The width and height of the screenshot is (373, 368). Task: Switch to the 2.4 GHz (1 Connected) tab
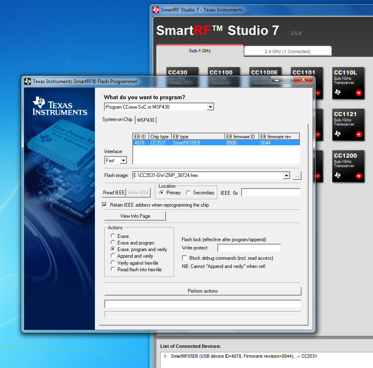click(x=288, y=51)
